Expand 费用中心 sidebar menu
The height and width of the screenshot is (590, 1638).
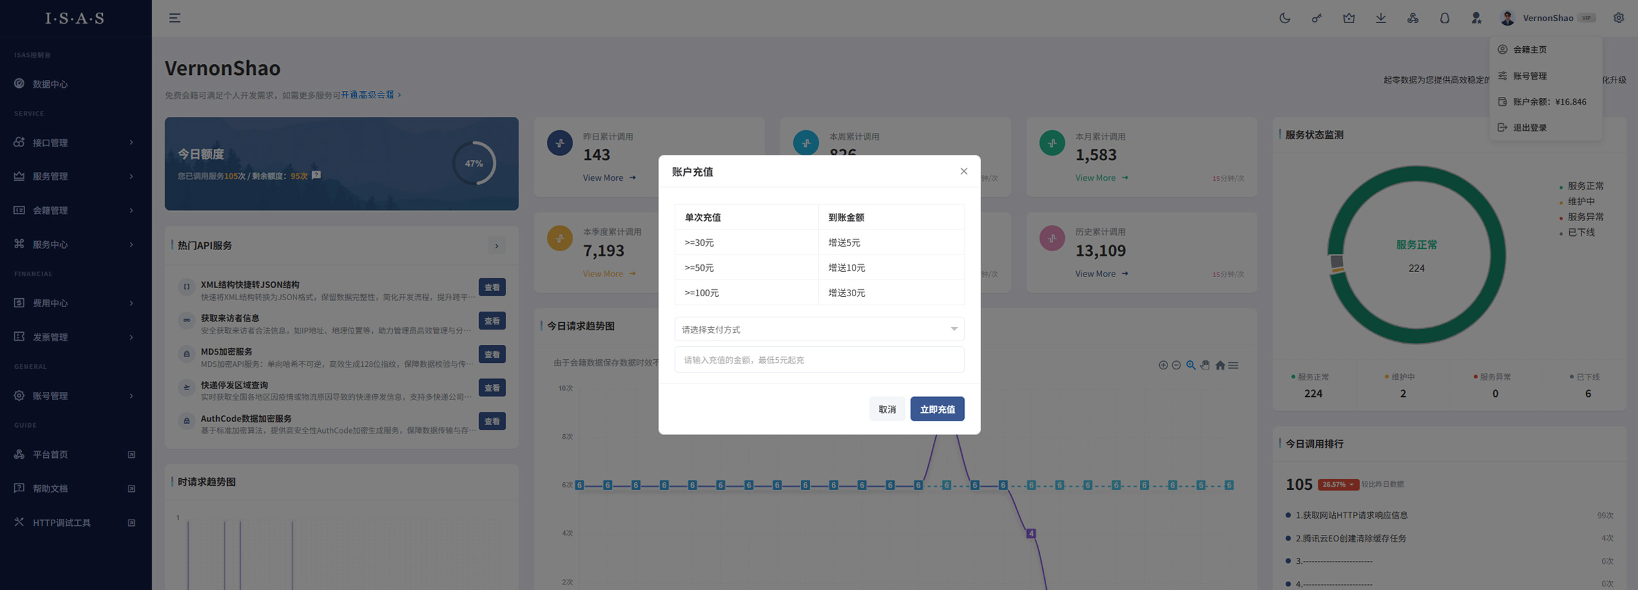(76, 303)
